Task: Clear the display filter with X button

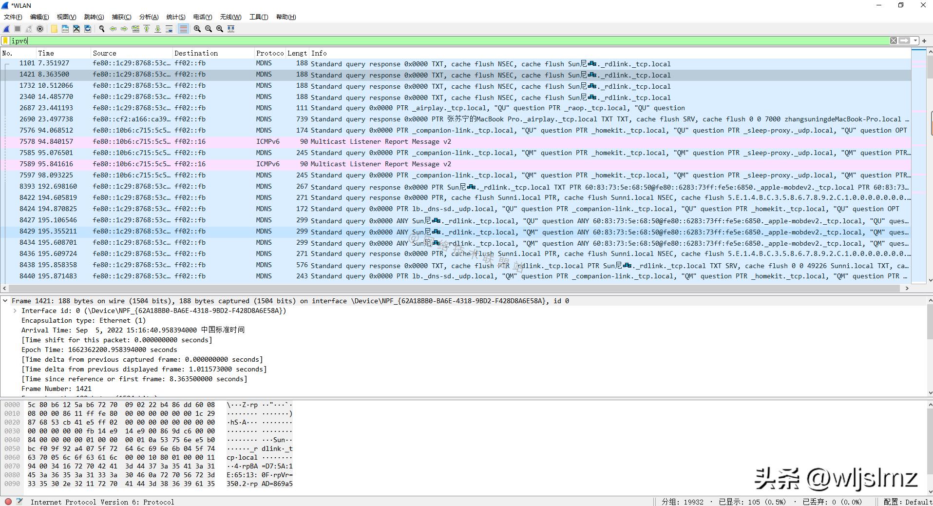Action: coord(894,41)
